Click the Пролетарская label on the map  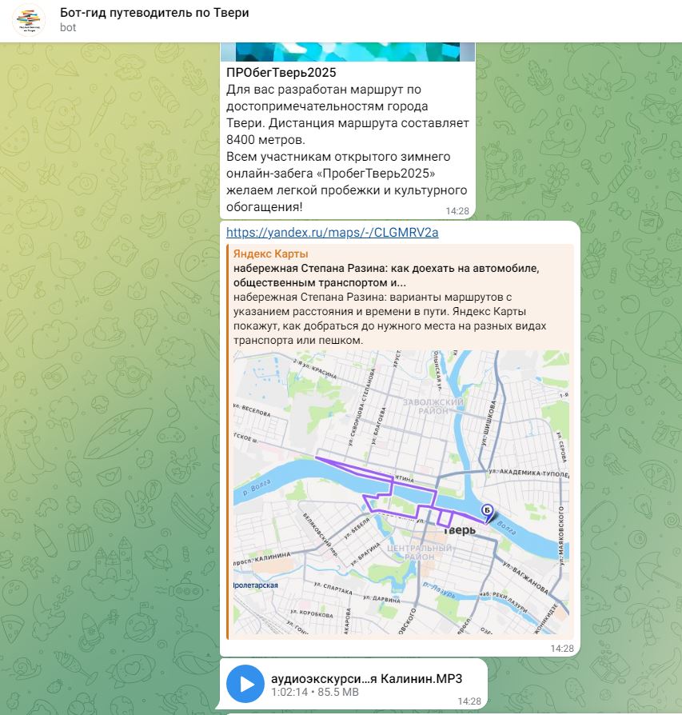click(256, 585)
